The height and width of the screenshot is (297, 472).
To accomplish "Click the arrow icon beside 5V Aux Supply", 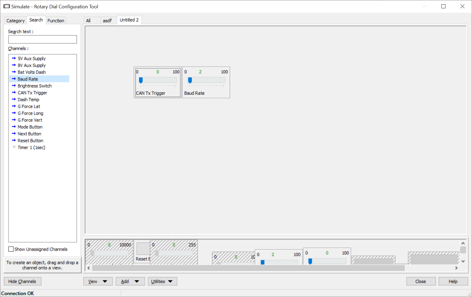I will tap(14, 58).
